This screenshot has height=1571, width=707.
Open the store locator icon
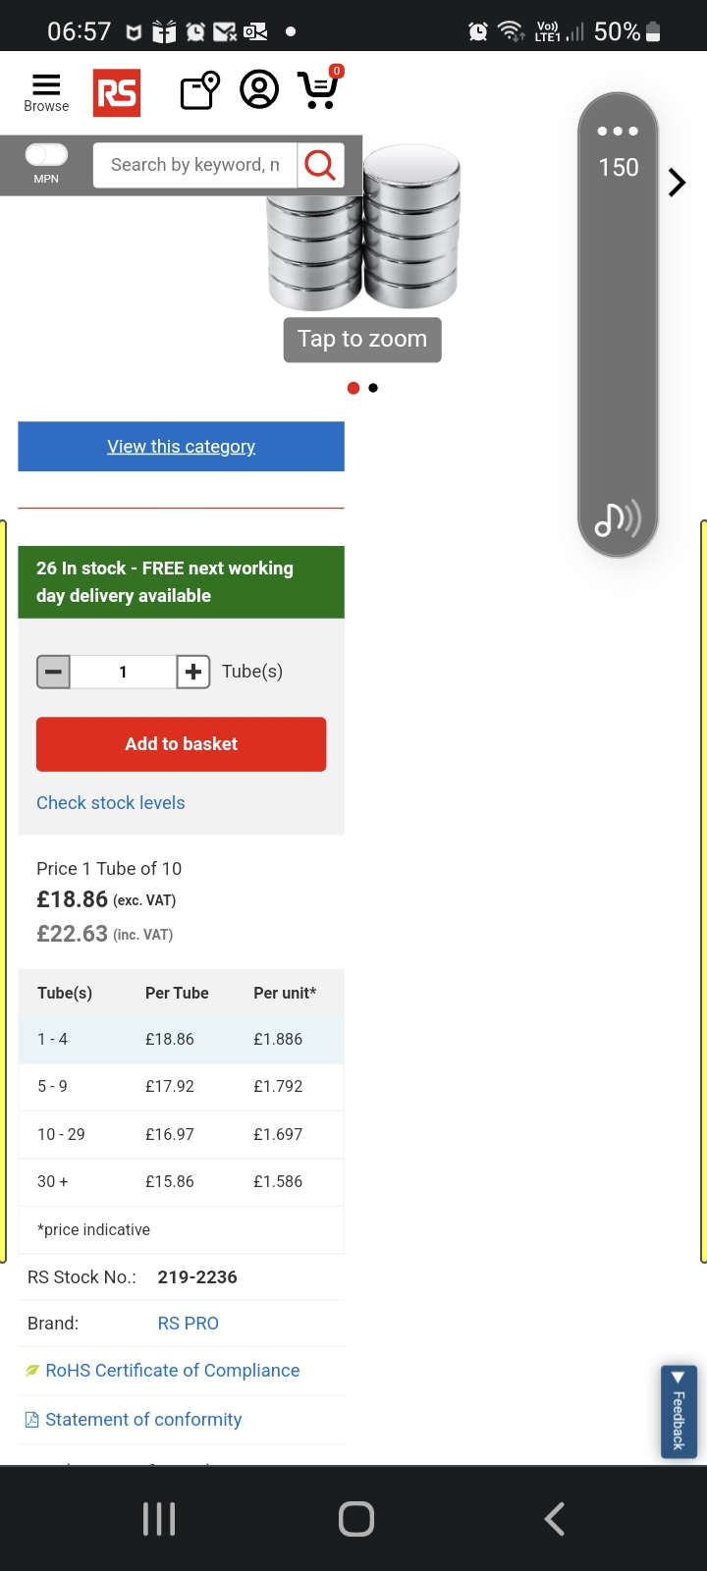pos(199,91)
